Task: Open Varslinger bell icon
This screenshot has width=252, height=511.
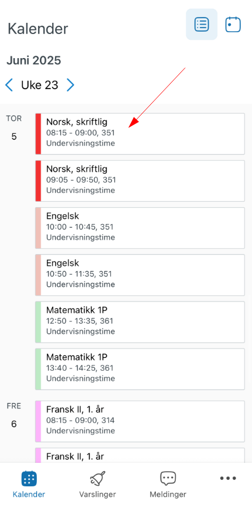Action: (97, 478)
